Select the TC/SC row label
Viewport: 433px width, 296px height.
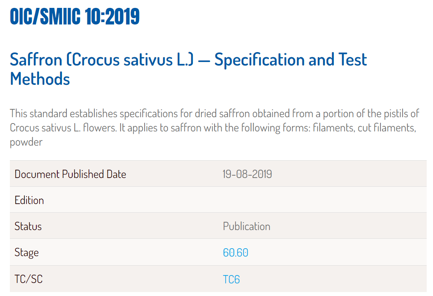point(29,279)
